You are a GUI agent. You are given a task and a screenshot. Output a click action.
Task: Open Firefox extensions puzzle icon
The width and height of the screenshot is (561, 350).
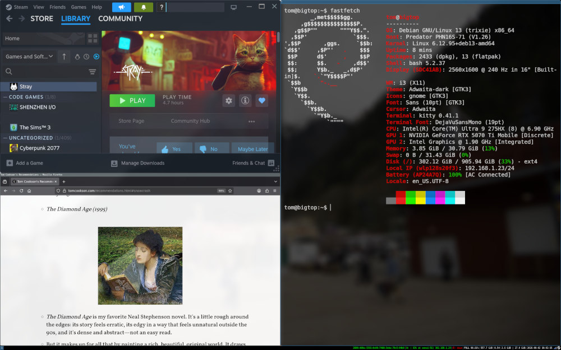click(267, 191)
